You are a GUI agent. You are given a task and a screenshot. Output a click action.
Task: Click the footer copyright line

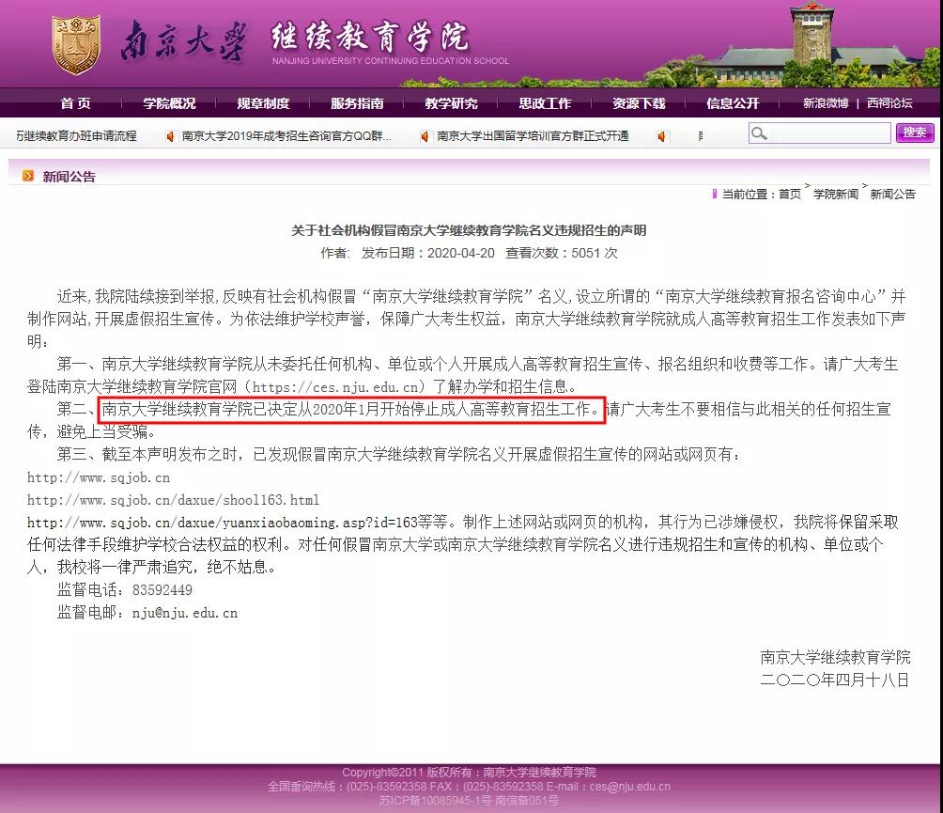[x=469, y=772]
